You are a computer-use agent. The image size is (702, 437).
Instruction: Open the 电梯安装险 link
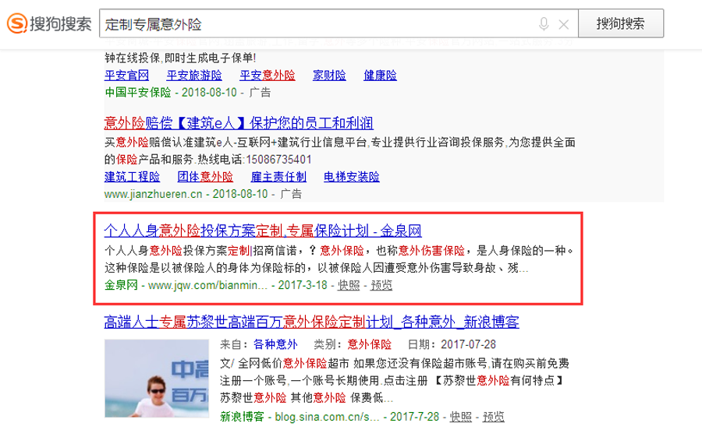(352, 177)
